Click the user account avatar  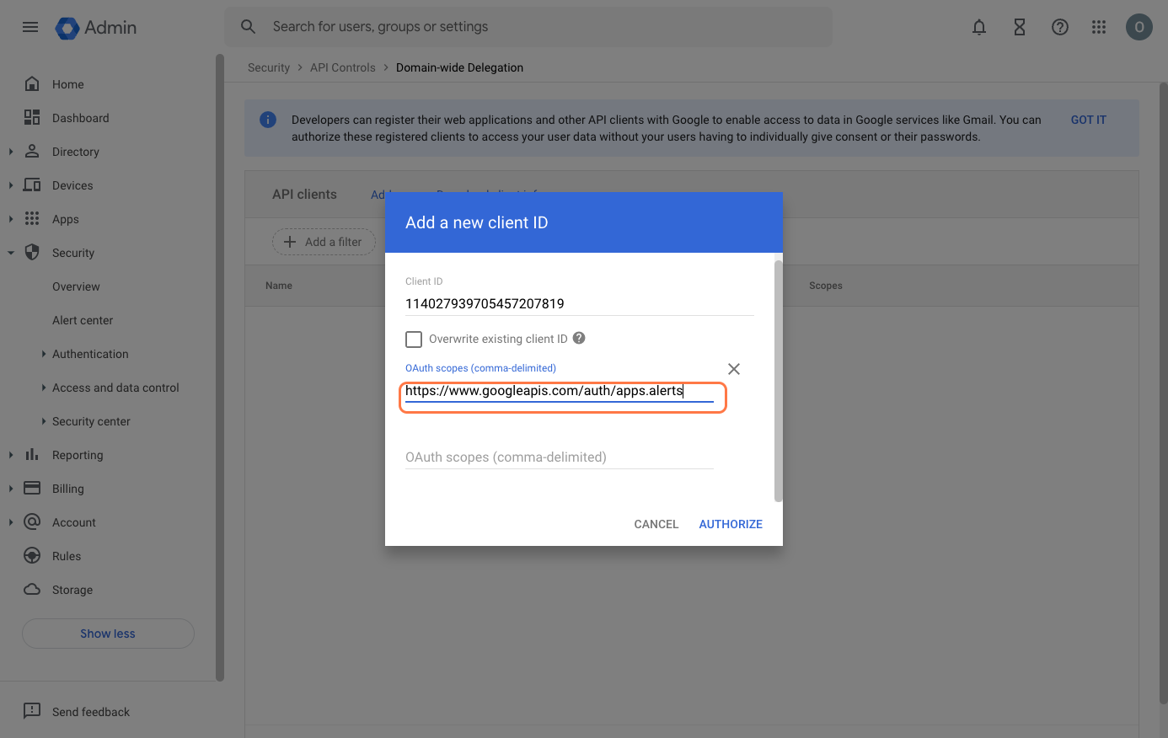point(1139,27)
